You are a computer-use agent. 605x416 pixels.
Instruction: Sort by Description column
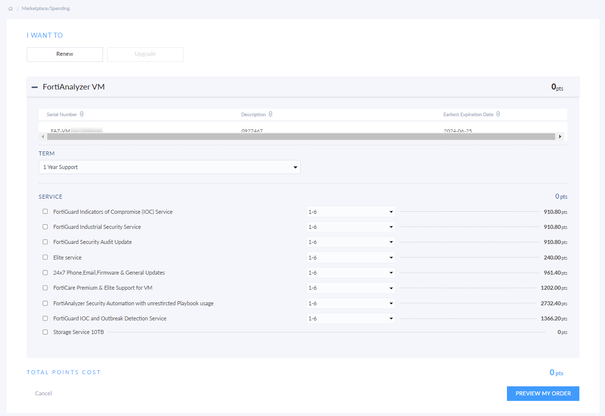[x=270, y=114]
